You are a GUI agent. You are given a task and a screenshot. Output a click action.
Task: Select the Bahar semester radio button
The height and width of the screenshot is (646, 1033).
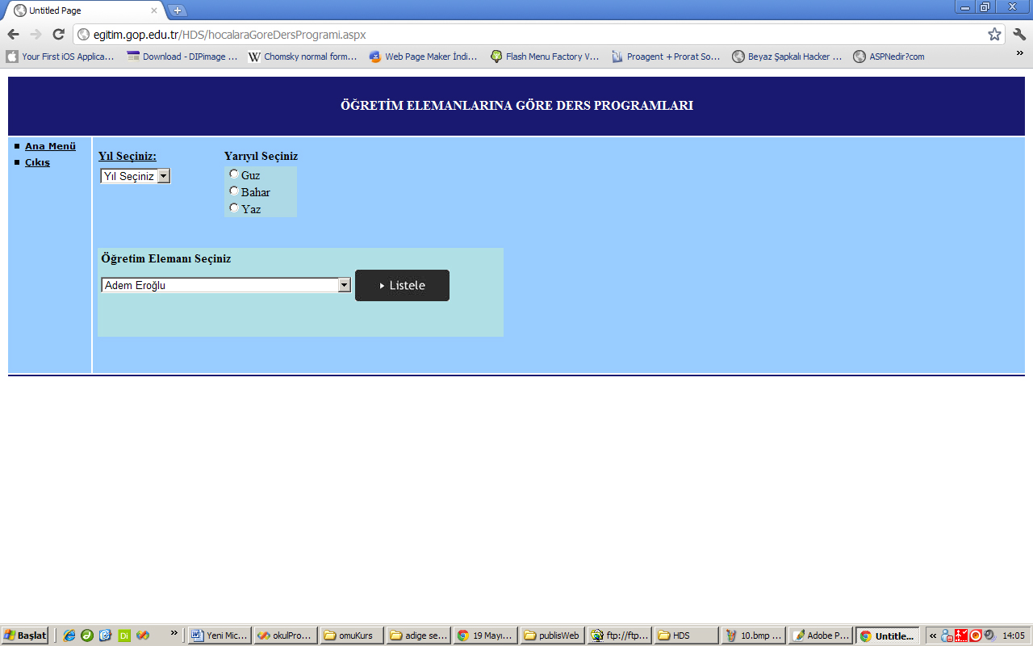coord(234,191)
